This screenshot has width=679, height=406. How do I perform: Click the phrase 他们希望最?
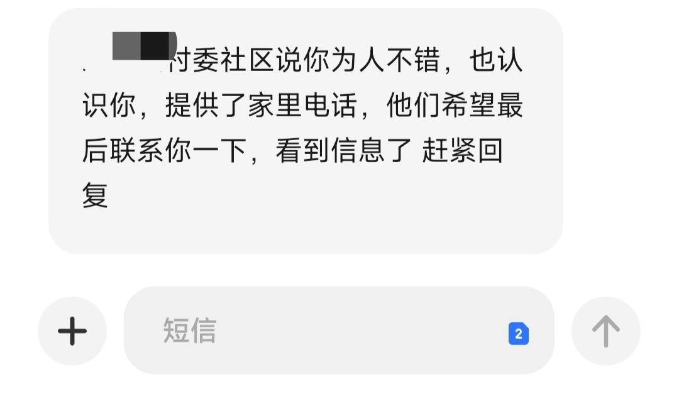coord(455,105)
